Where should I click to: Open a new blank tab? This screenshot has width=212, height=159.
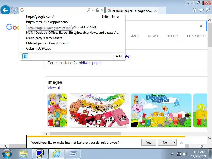point(162,11)
